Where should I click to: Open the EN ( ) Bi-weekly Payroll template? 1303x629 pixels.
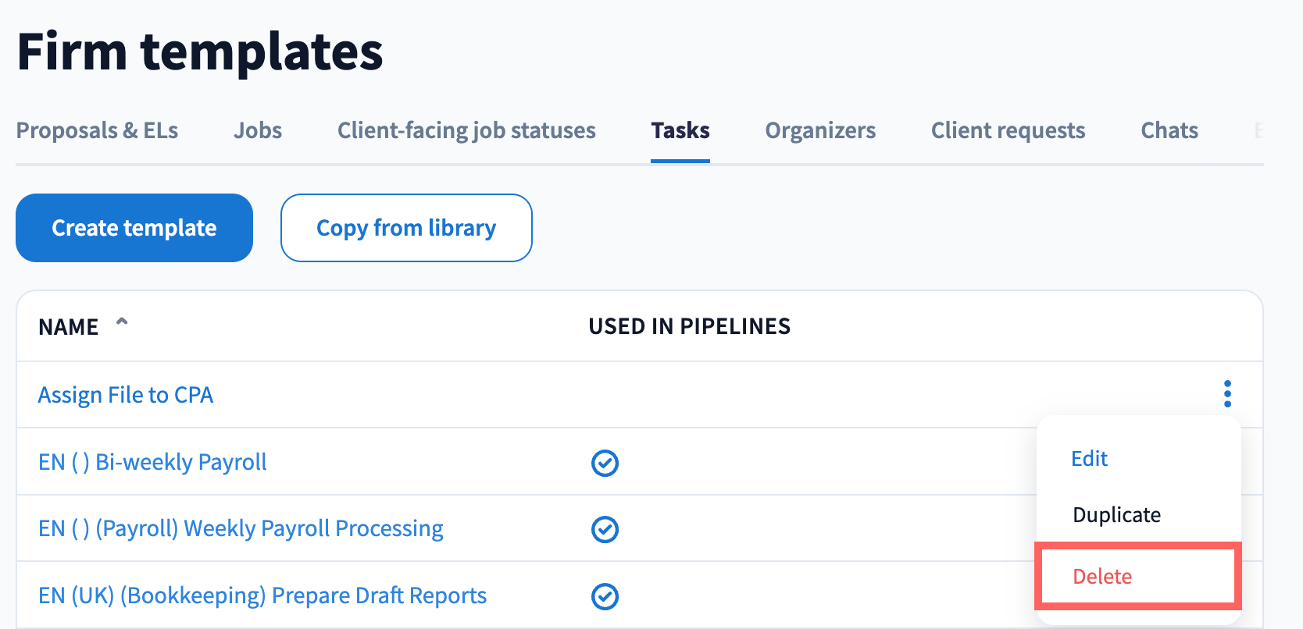152,462
